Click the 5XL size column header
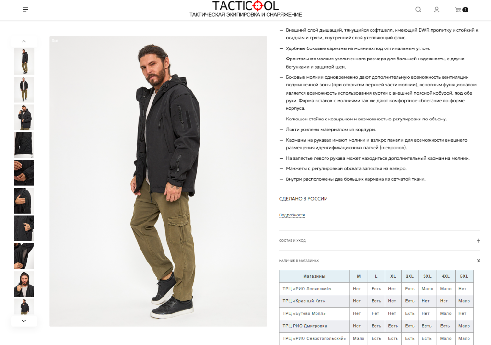Screen dimensions: 491x345 (x=464, y=276)
